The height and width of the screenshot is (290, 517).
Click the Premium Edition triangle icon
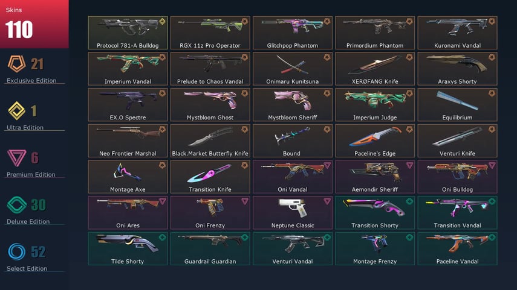(16, 158)
